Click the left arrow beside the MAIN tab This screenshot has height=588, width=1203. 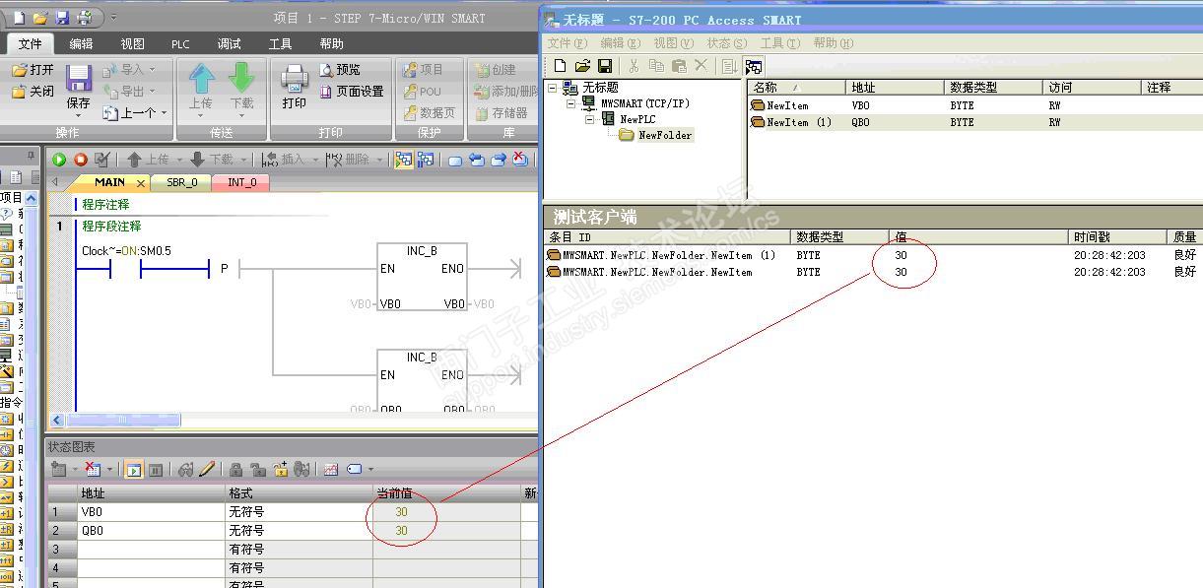pyautogui.click(x=54, y=182)
